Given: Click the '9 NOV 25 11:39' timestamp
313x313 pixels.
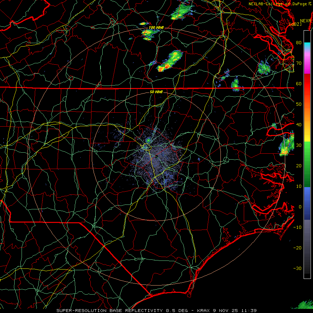Looking at the screenshot, I should click(x=234, y=311).
